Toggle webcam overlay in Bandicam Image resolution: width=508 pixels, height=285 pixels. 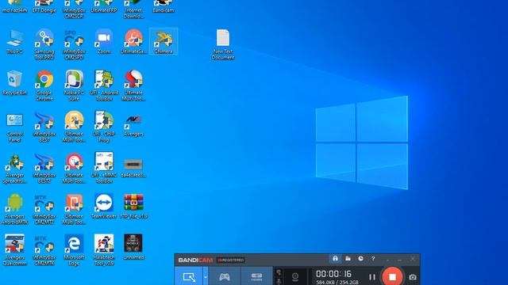[x=295, y=276]
